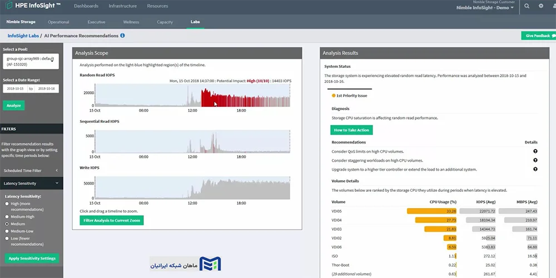Click the orange 1st Priority Issue indicator

tap(334, 96)
